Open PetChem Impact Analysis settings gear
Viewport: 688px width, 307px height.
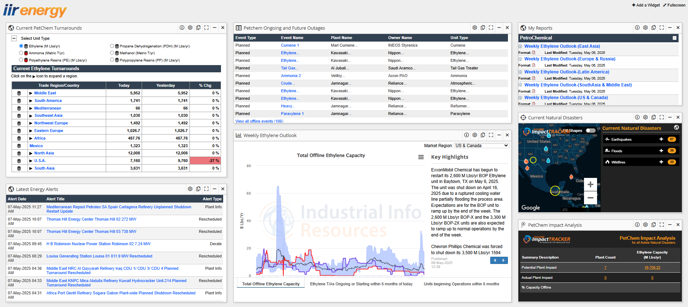click(x=645, y=225)
